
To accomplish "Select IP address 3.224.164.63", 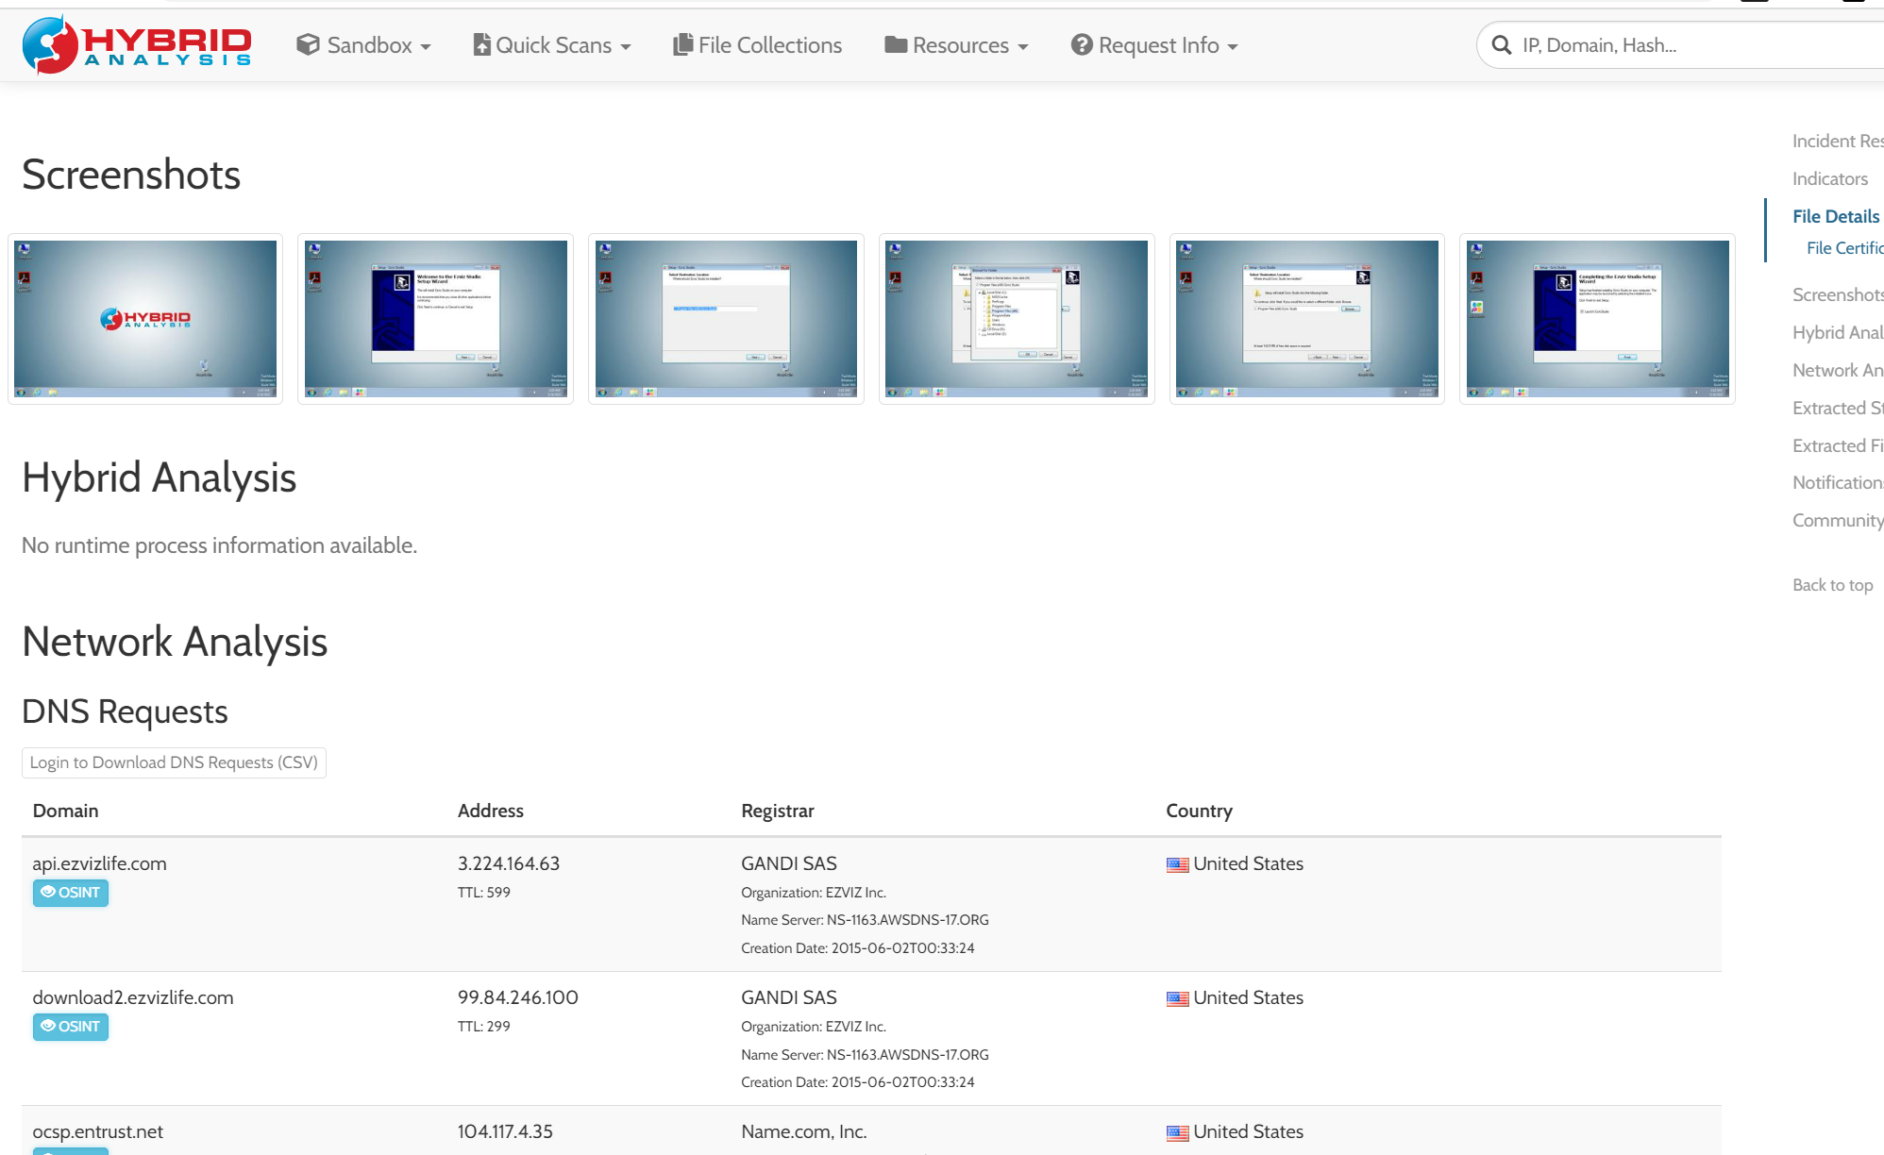I will tap(509, 863).
